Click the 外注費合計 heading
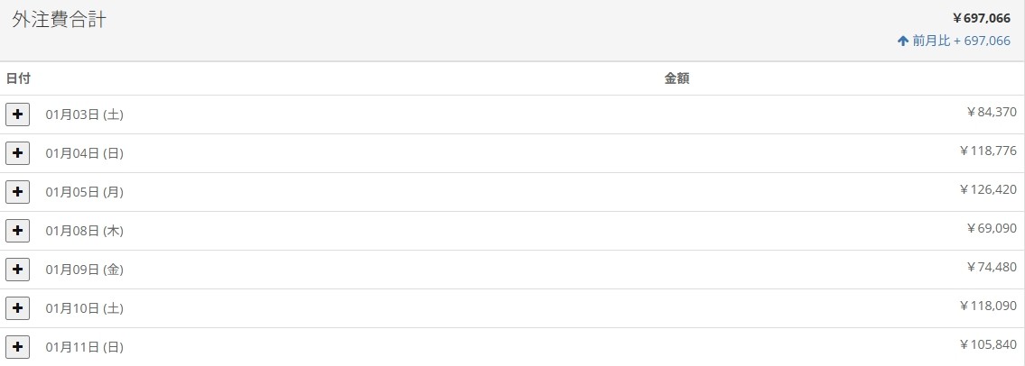Screen dimensions: 1025x366 (x=59, y=20)
